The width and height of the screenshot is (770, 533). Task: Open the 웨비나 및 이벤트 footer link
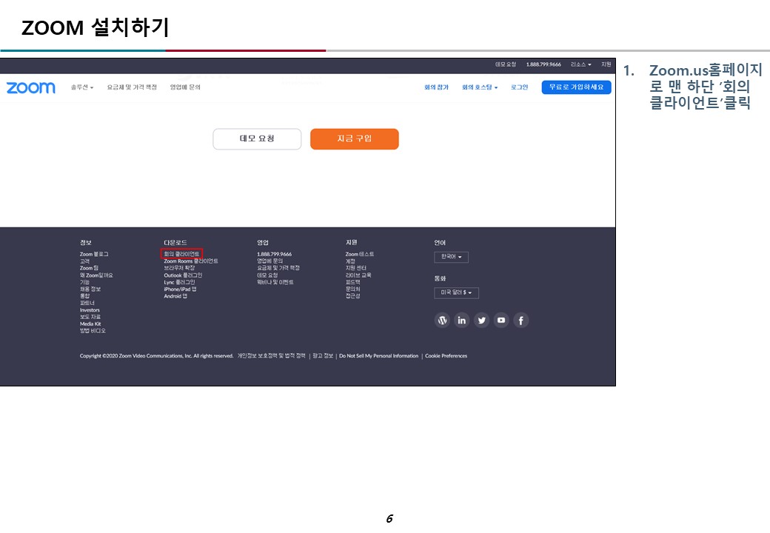(275, 282)
